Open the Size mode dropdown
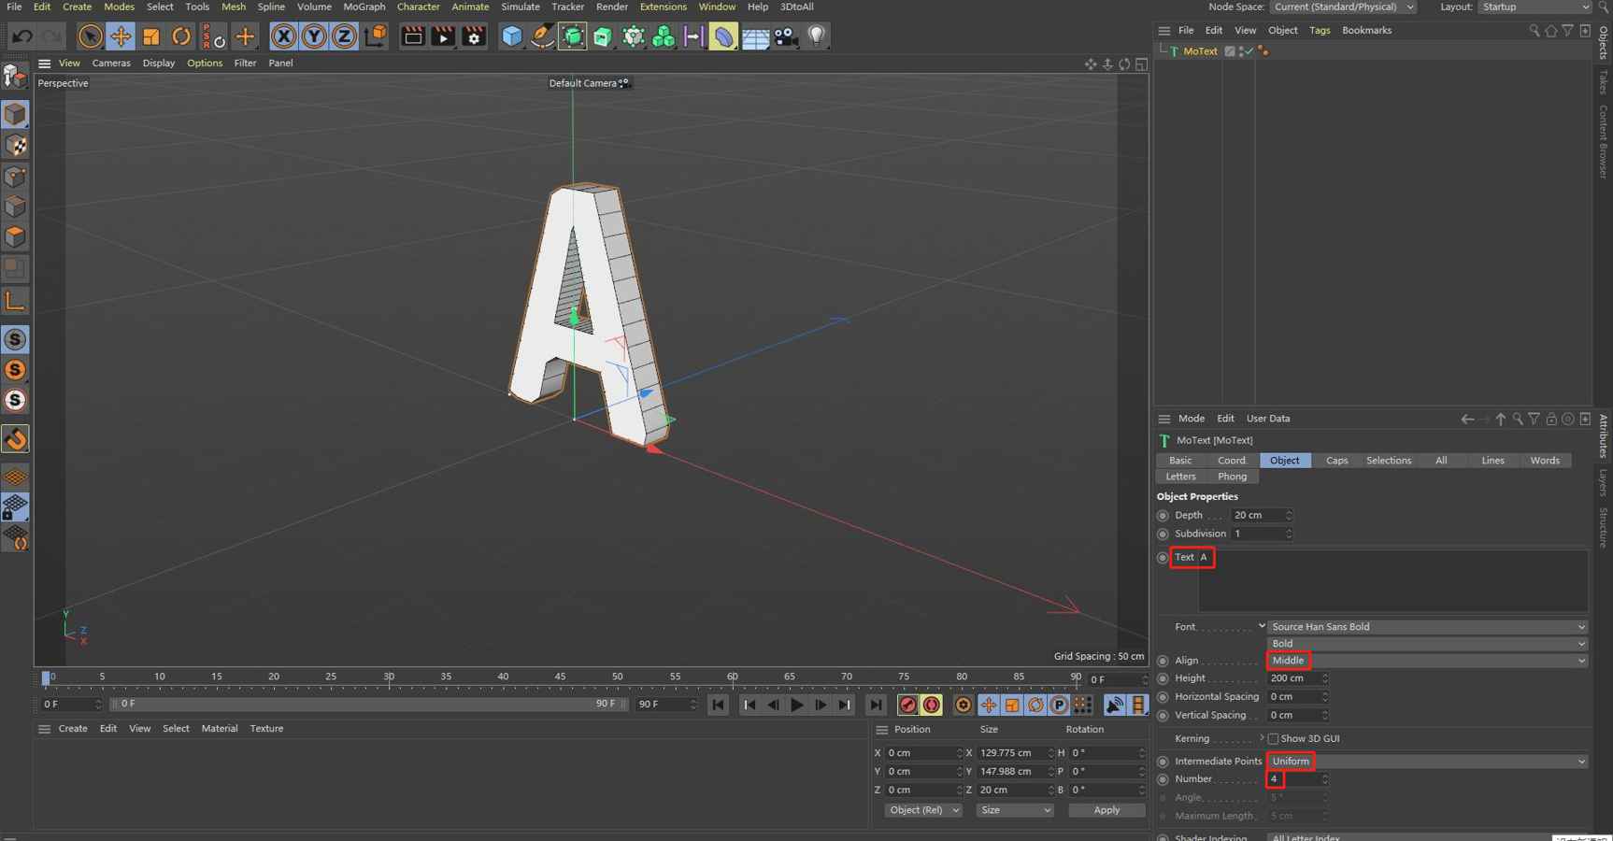The width and height of the screenshot is (1613, 841). pyautogui.click(x=1014, y=810)
